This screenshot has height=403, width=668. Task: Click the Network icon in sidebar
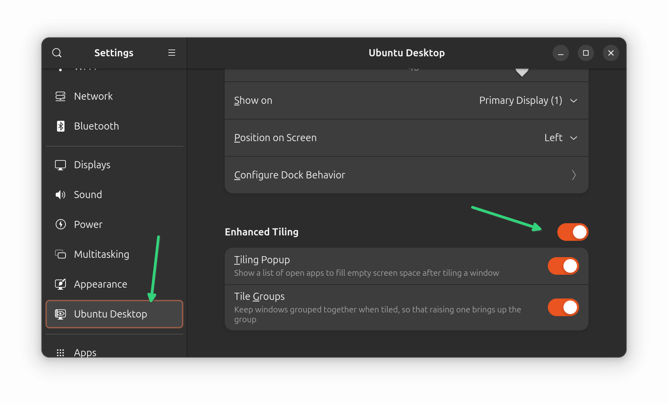click(x=61, y=96)
